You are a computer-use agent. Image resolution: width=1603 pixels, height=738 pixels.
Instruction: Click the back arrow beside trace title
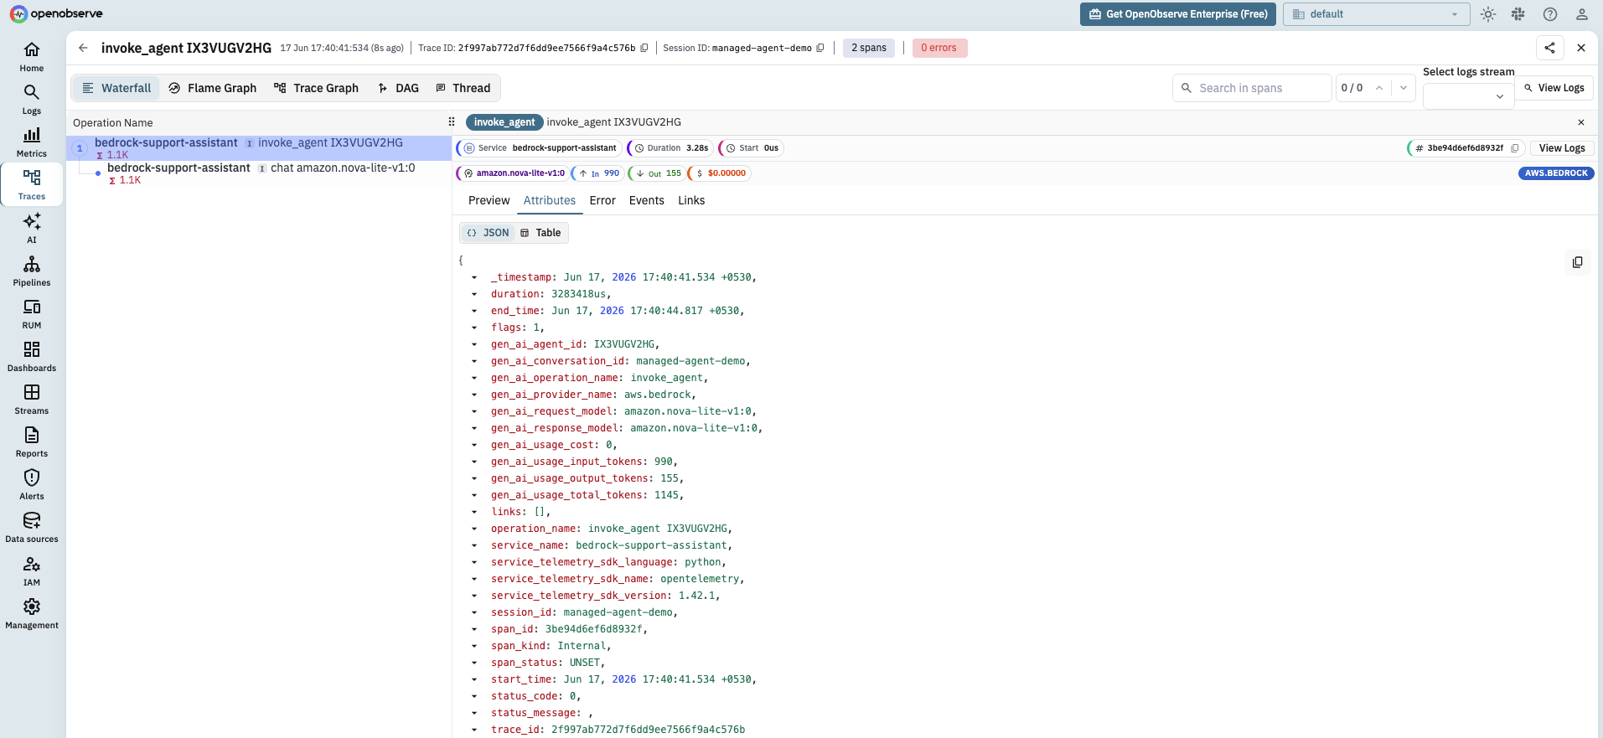tap(83, 48)
